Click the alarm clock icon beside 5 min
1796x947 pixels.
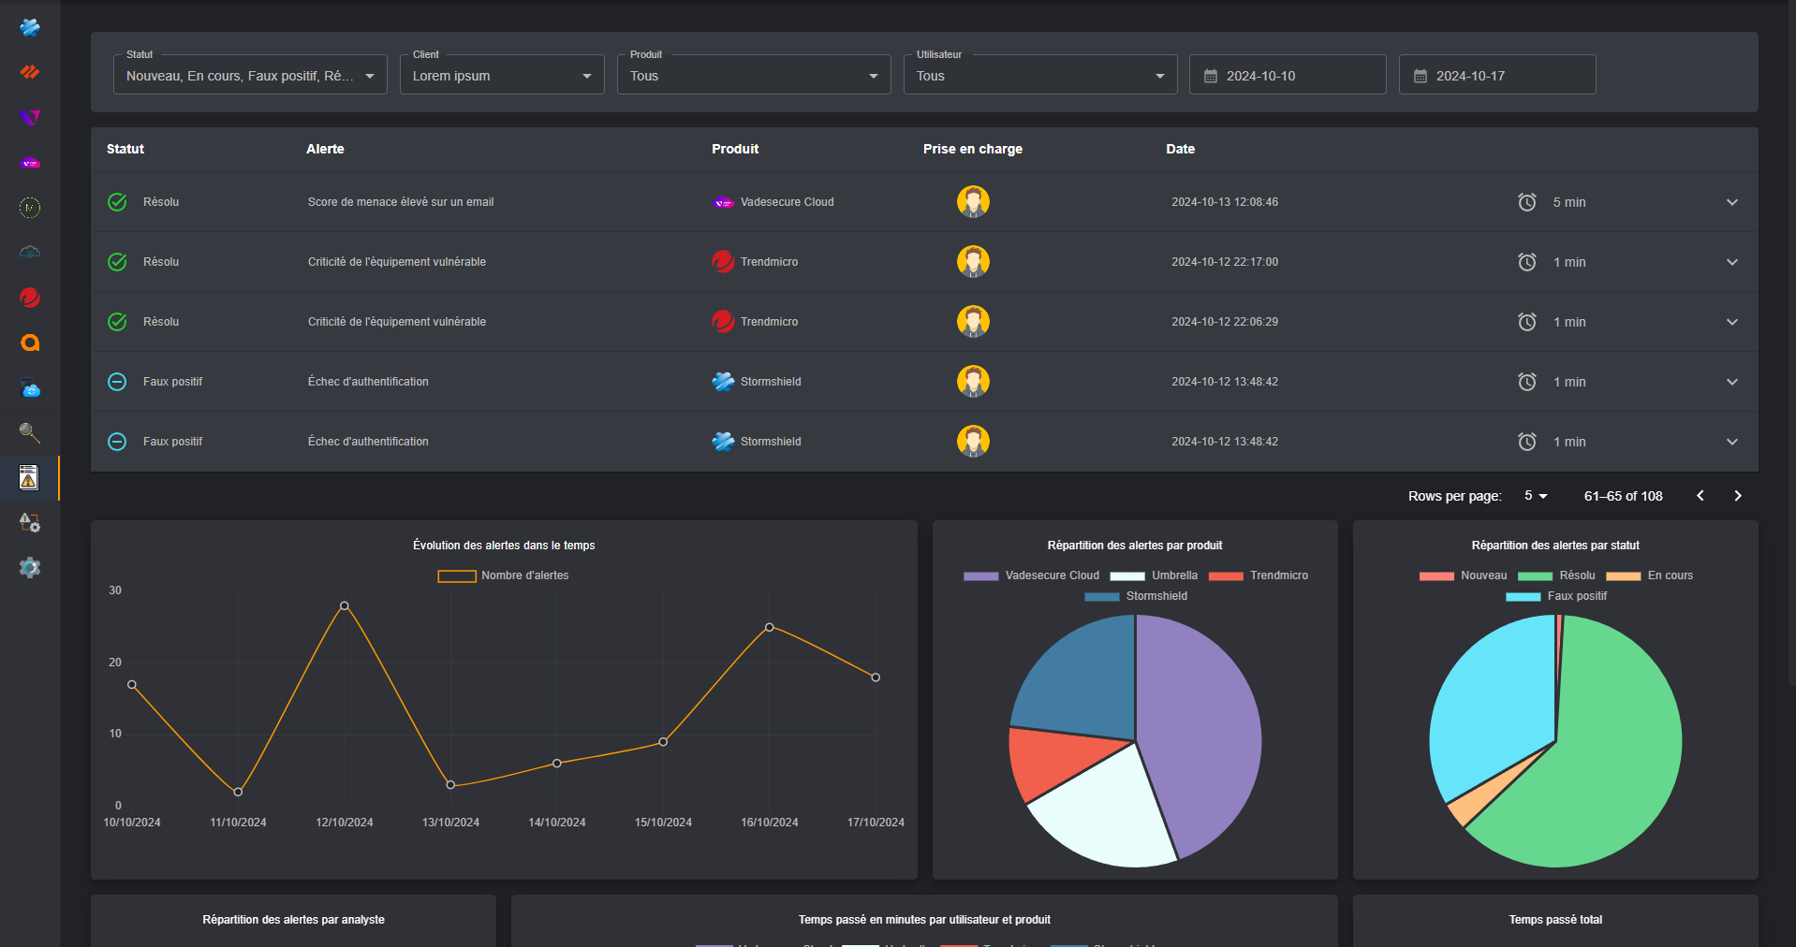point(1526,202)
